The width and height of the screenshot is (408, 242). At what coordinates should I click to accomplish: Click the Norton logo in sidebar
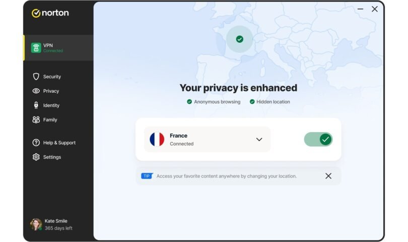point(50,13)
